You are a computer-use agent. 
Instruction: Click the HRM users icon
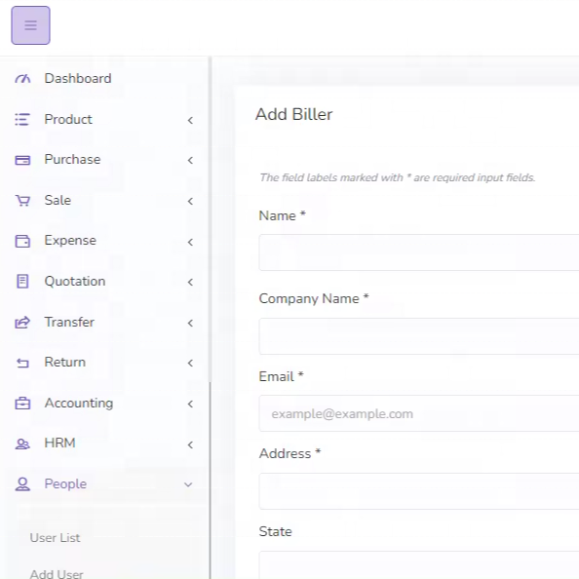22,444
